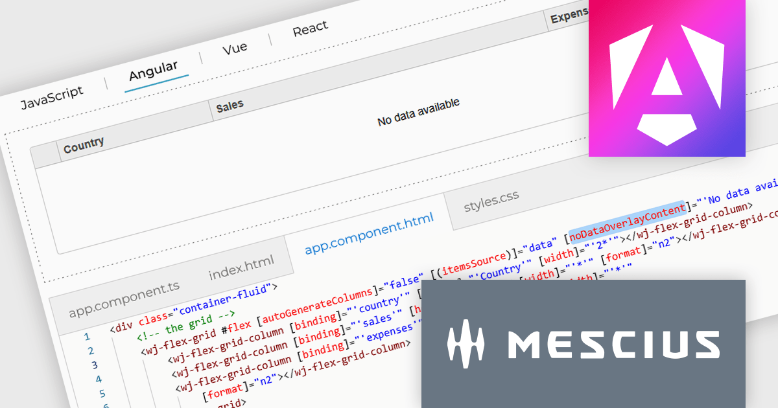
Task: Click the MESCIUS logo banner
Action: tap(583, 343)
